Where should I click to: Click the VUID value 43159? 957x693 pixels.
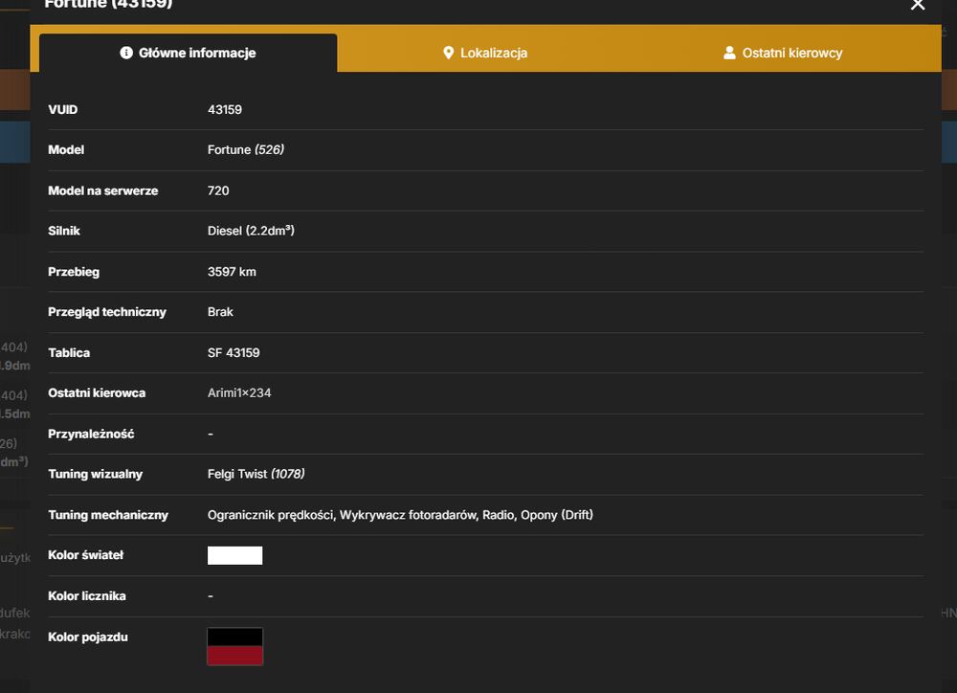tap(225, 110)
